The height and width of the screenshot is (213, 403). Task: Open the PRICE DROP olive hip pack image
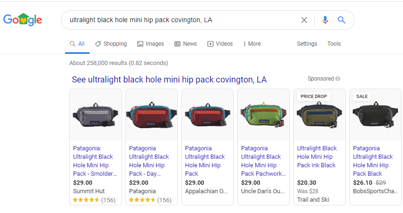(x=320, y=115)
